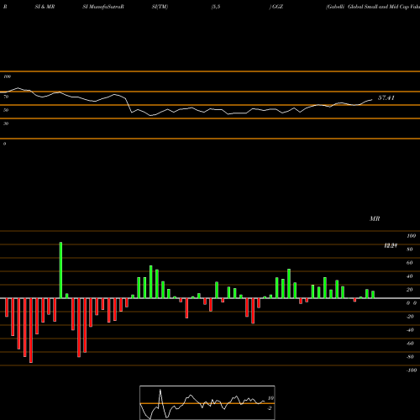This screenshot has width=420, height=420.
Task: Click the 'SI(TM)' header text
Action: [160, 7]
